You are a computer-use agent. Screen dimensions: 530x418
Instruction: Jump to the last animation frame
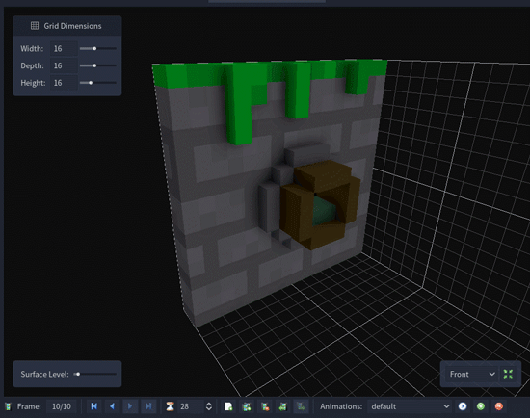pyautogui.click(x=148, y=406)
